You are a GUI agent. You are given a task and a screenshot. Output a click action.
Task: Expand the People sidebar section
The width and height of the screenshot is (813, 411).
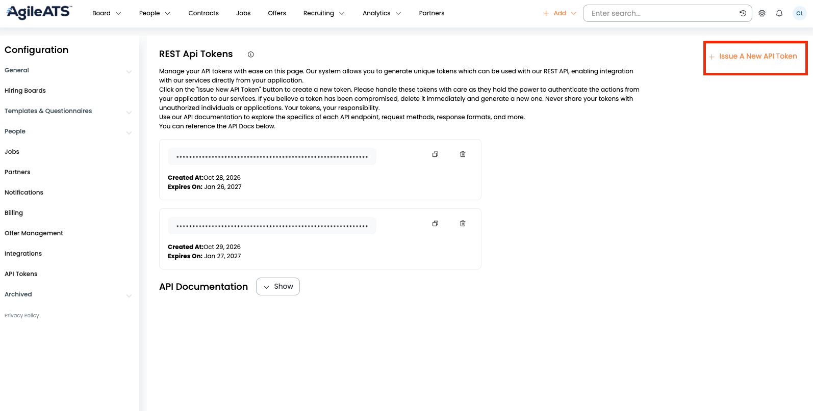pos(68,131)
